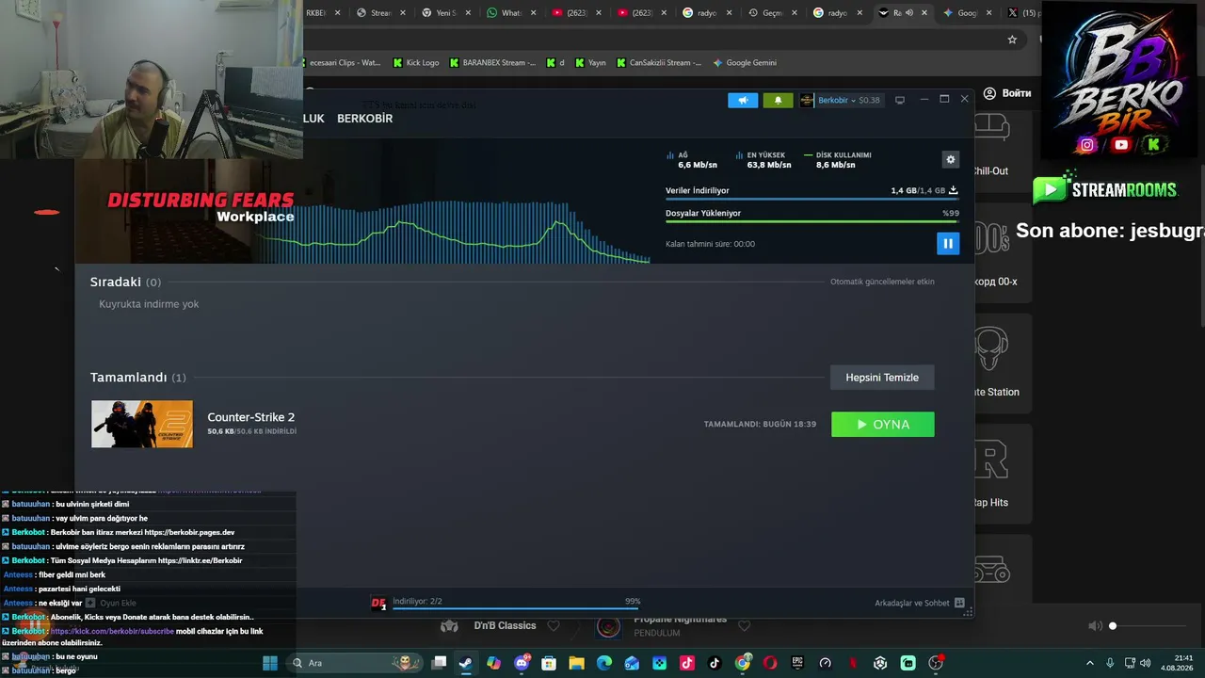Open the system tray volume control

(1146, 663)
